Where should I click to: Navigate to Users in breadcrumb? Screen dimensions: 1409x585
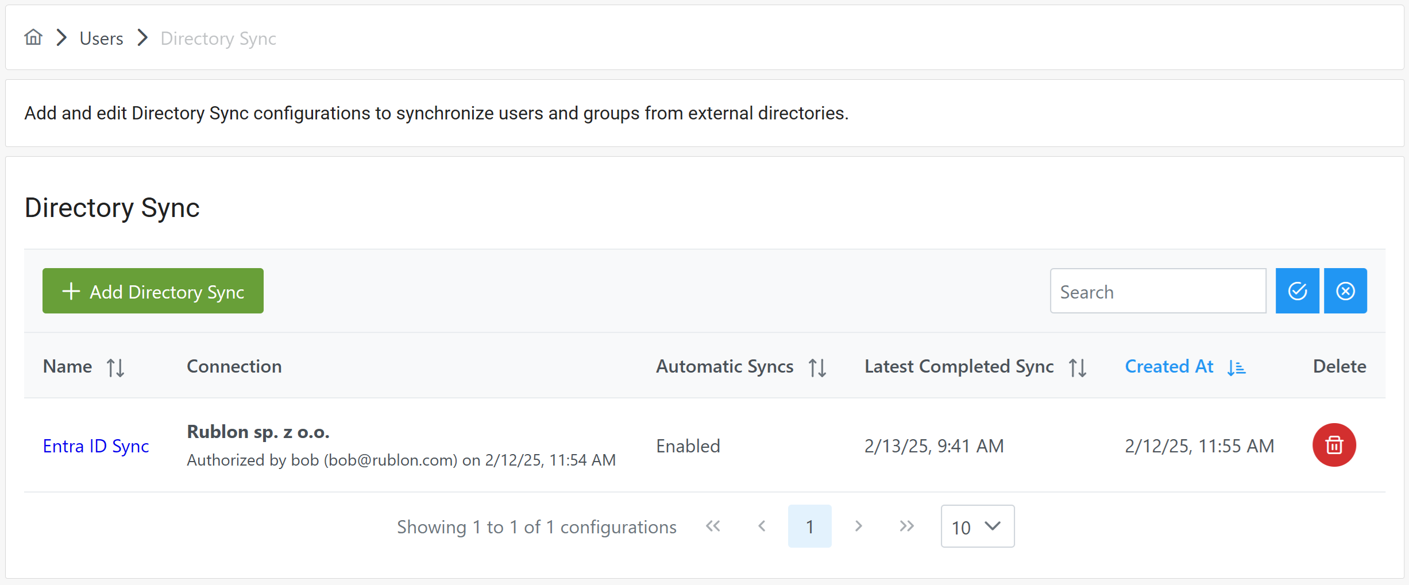coord(101,38)
